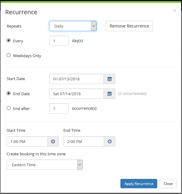Viewport: 182px width, 194px height.
Task: Open the Start Date calendar picker icon
Action: [110, 79]
